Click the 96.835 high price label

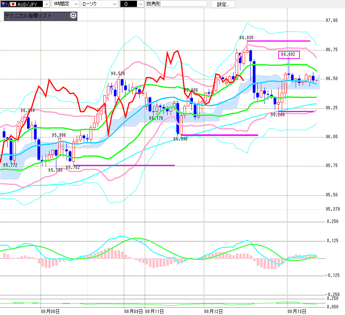247,38
